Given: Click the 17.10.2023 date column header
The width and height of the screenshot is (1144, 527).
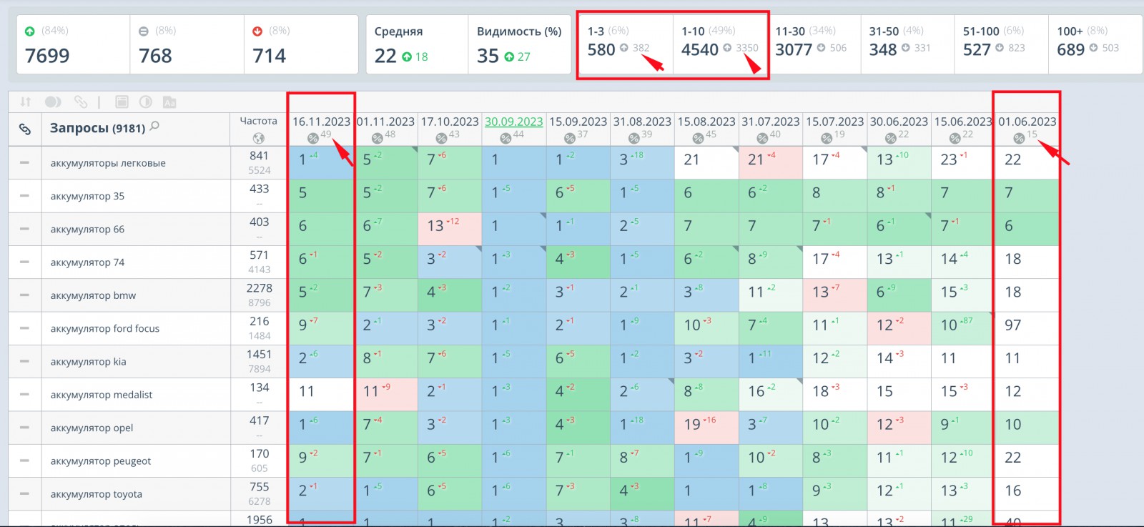Looking at the screenshot, I should 450,122.
